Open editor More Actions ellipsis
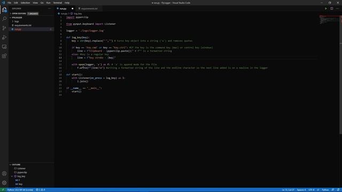This screenshot has height=192, width=342. click(x=337, y=9)
